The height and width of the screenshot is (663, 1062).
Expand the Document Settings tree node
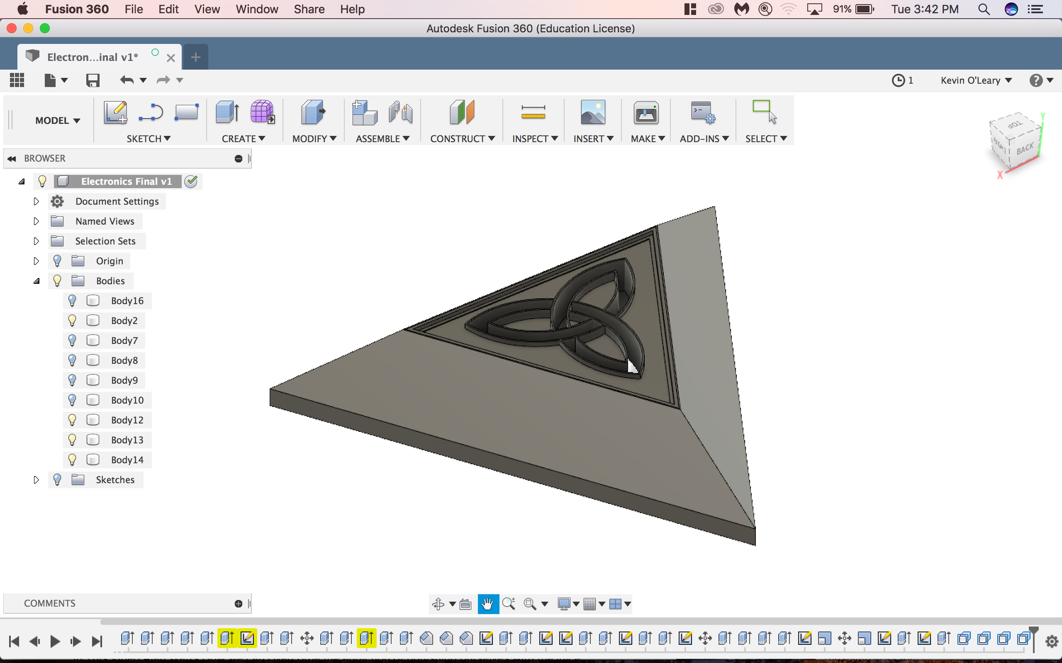coord(36,202)
